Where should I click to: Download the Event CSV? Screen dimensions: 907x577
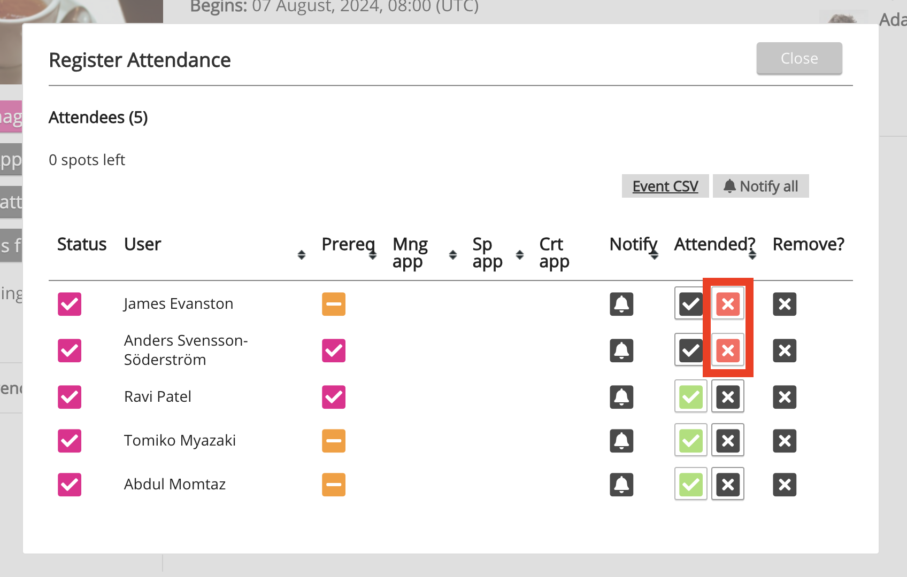665,186
